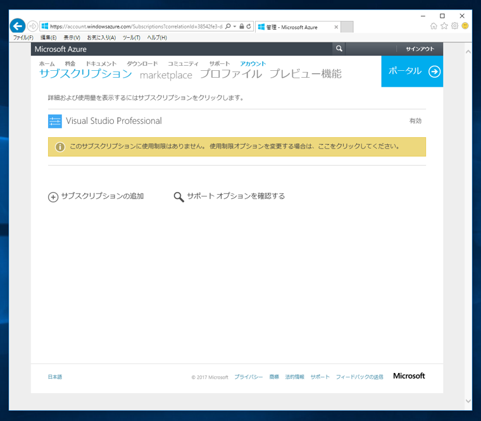This screenshot has height=421, width=481.
Task: Go to the ホーム navigation link
Action: click(x=47, y=64)
